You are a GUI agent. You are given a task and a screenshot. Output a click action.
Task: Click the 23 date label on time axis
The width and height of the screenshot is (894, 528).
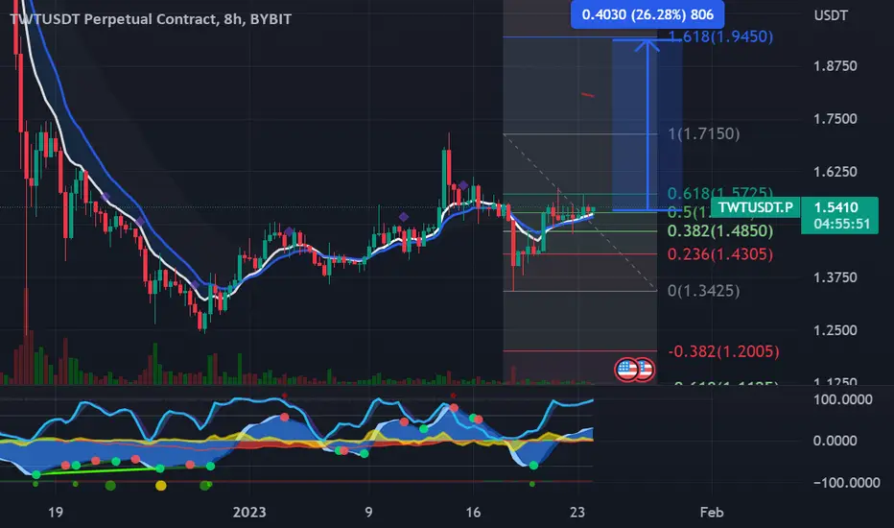coord(577,512)
